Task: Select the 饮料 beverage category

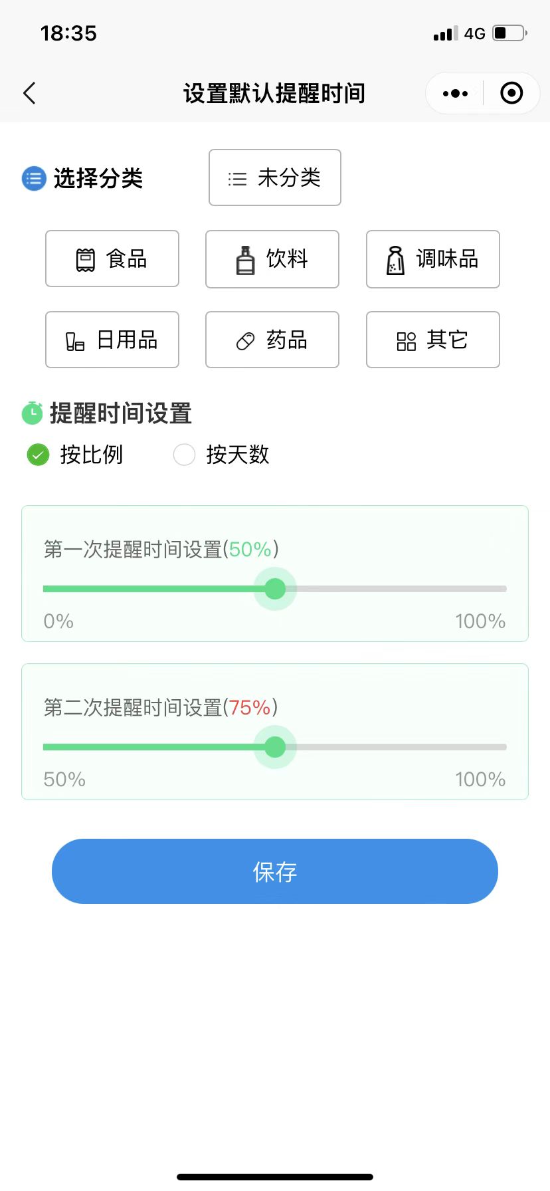Action: 272,259
